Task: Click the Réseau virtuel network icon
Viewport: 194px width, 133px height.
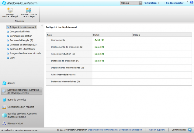Action: click(4, 123)
